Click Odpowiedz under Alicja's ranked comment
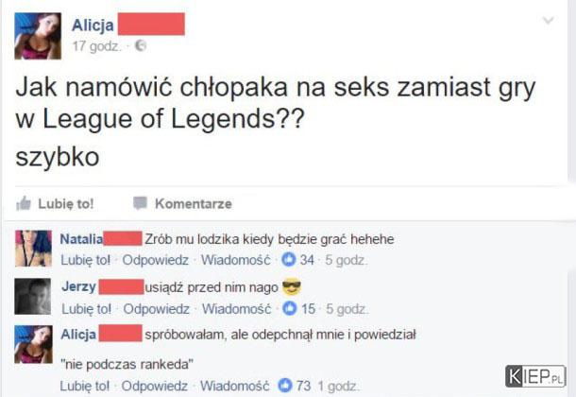The image size is (576, 397). click(154, 386)
